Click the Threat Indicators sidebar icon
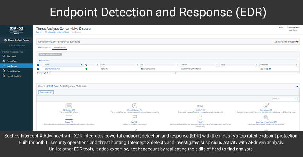 tap(4, 76)
